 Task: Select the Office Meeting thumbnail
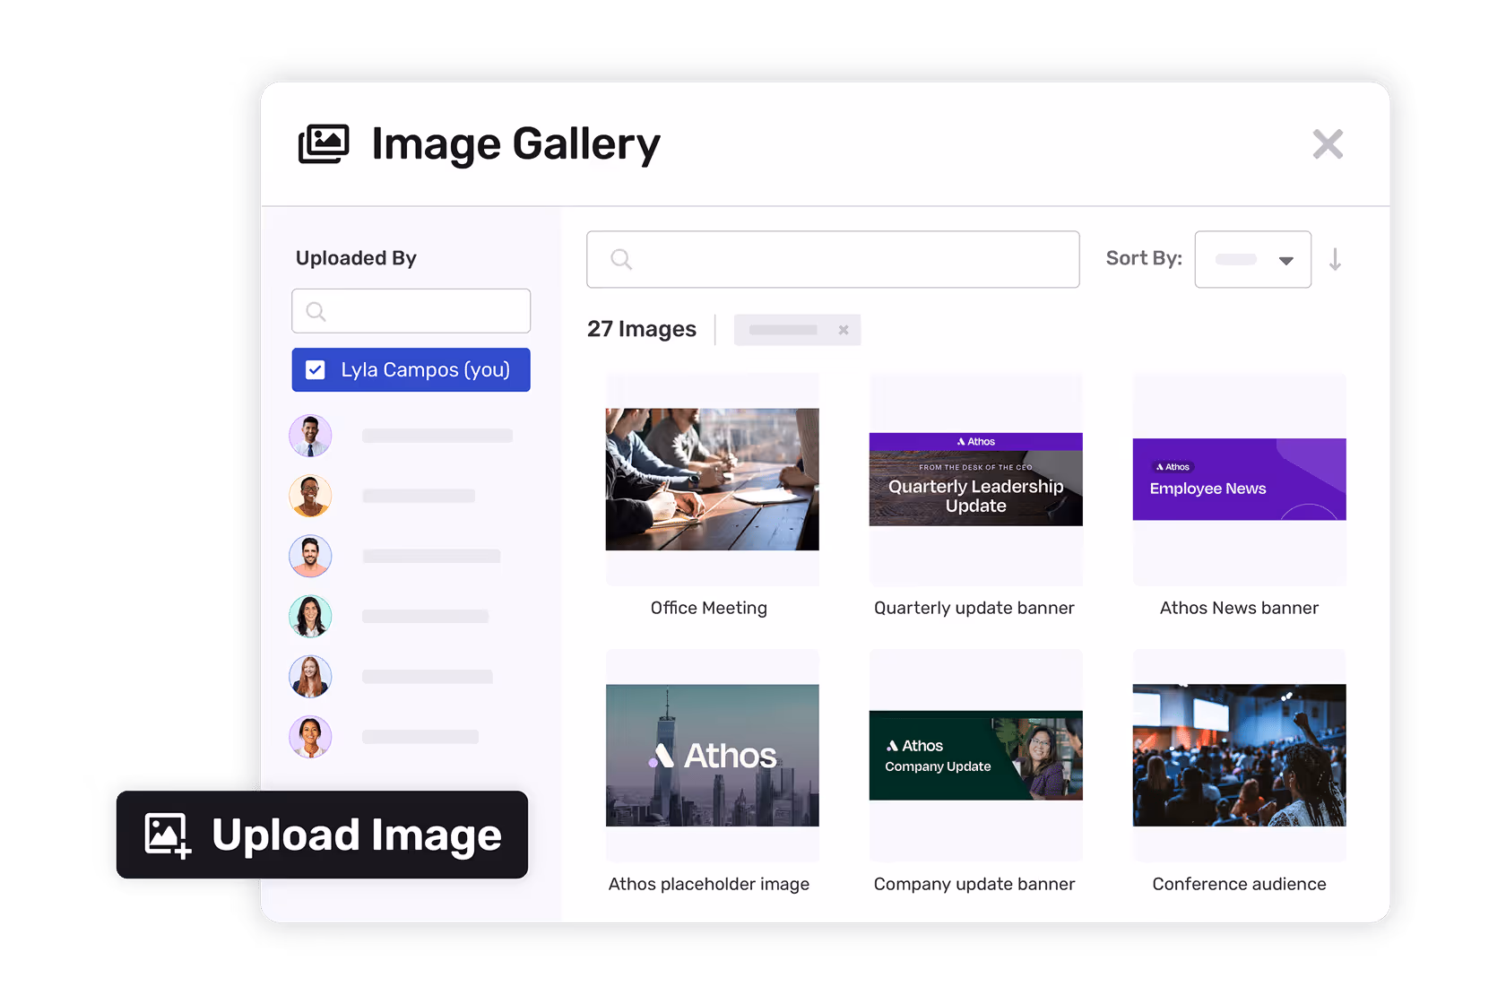point(712,480)
